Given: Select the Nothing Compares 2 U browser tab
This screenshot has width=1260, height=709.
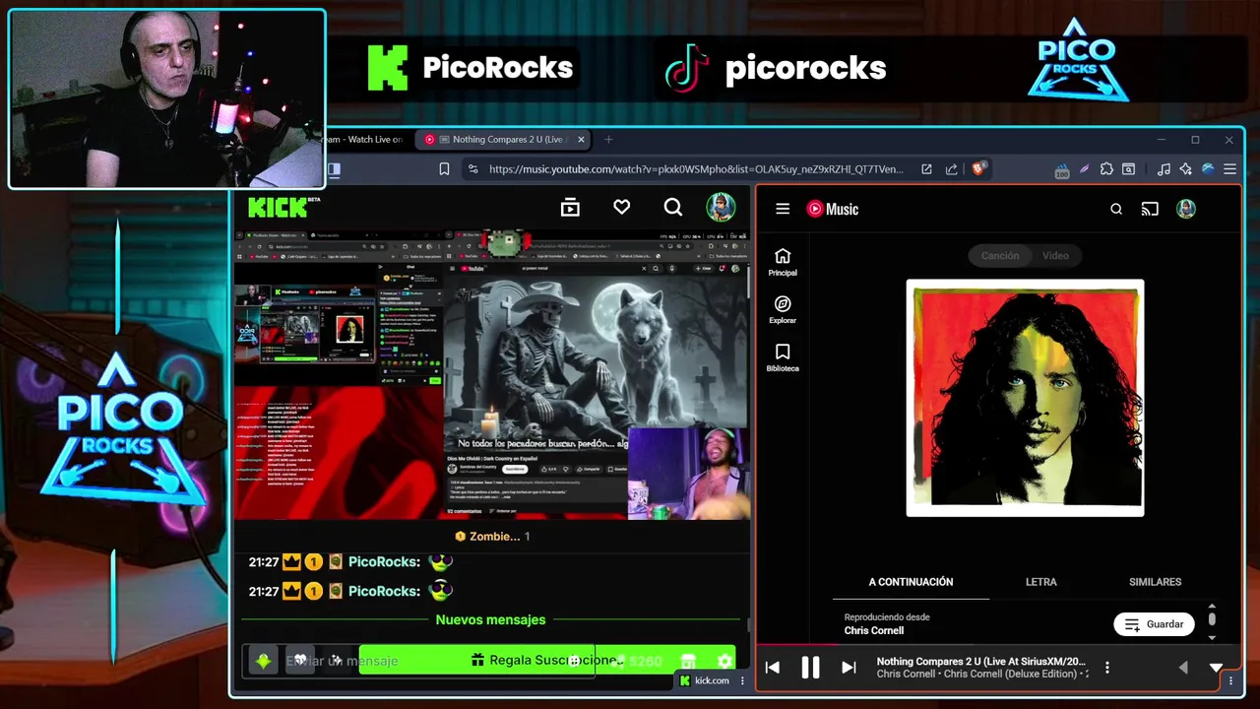Looking at the screenshot, I should tap(502, 140).
